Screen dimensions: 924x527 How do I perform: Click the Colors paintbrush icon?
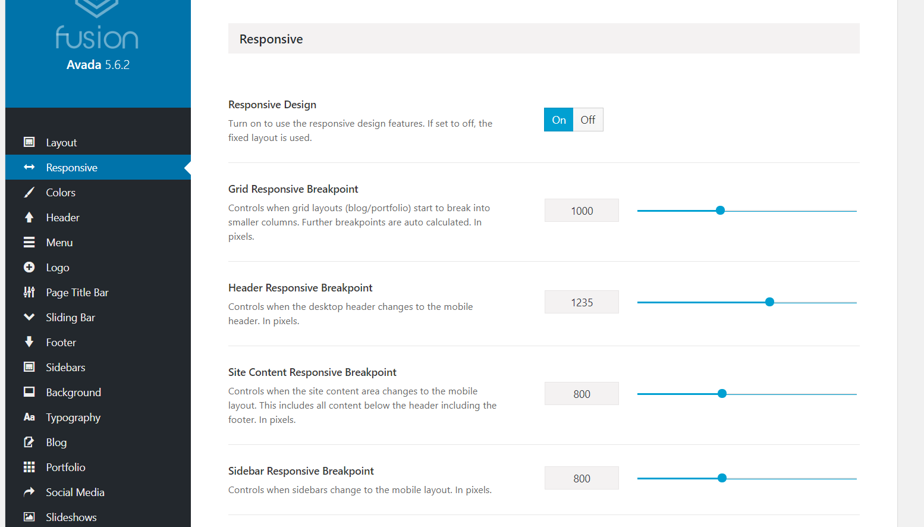(29, 192)
